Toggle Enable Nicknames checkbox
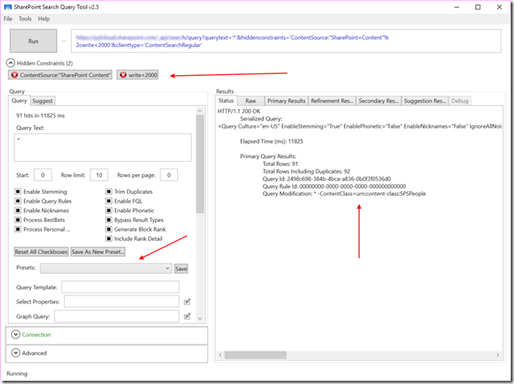 point(18,211)
